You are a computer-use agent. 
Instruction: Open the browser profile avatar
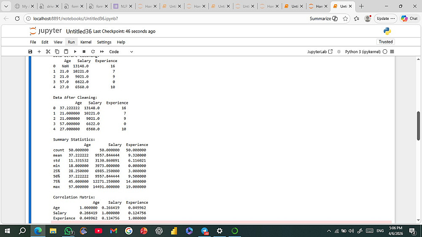(x=368, y=19)
